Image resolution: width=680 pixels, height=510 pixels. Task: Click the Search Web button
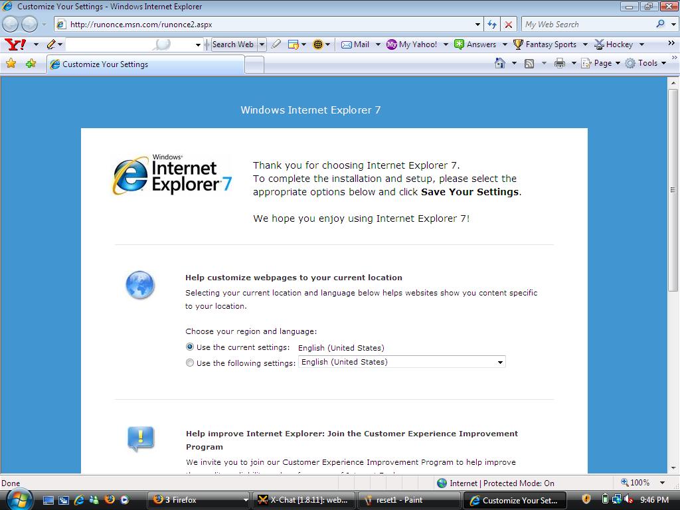[233, 44]
